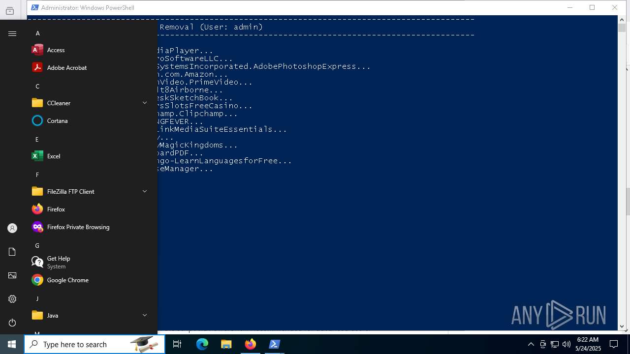
Task: Open the clock and date
Action: (588, 344)
